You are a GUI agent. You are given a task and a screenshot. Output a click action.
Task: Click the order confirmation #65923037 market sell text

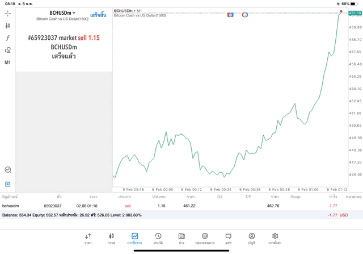[x=64, y=38]
